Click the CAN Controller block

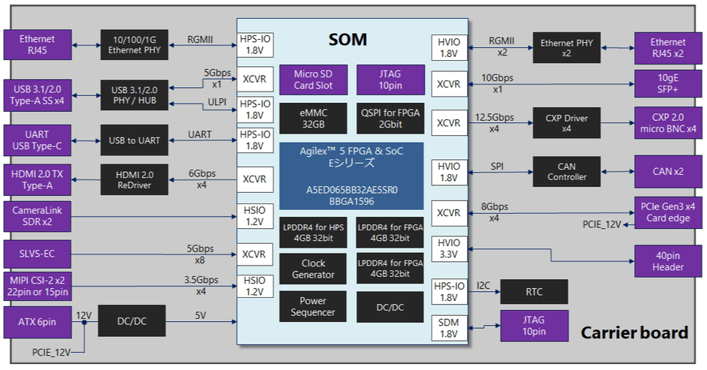click(567, 172)
